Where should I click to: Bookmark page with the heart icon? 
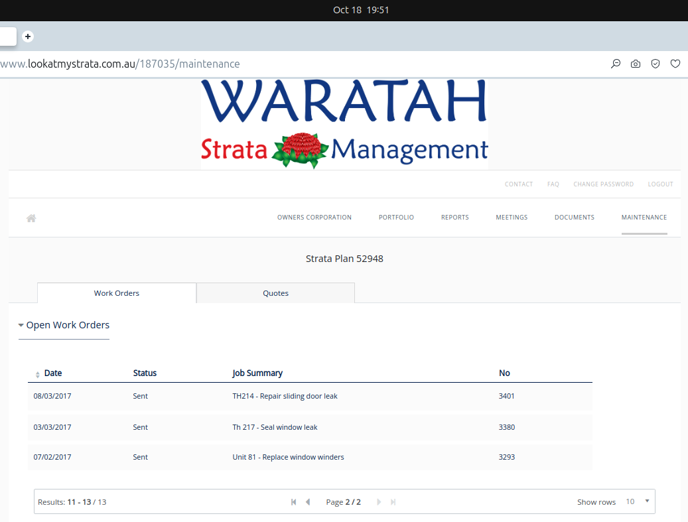click(x=675, y=64)
